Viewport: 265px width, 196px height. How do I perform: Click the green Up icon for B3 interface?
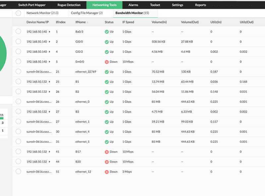pyautogui.click(x=107, y=112)
